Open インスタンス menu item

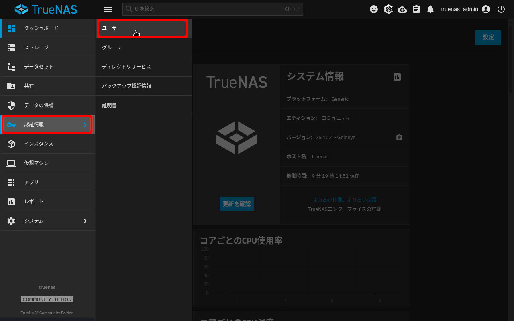pyautogui.click(x=48, y=144)
